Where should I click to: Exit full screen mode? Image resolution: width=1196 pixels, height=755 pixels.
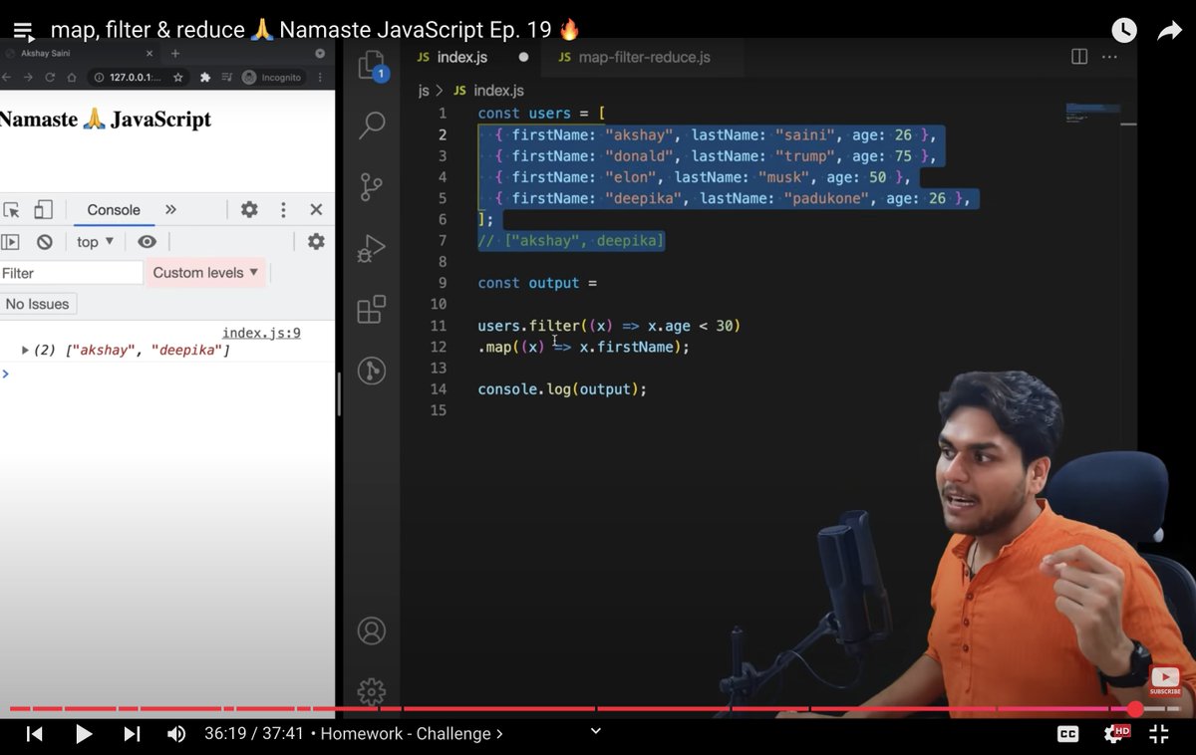[x=1159, y=734]
